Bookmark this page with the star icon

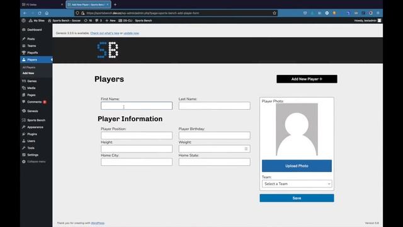coord(275,13)
